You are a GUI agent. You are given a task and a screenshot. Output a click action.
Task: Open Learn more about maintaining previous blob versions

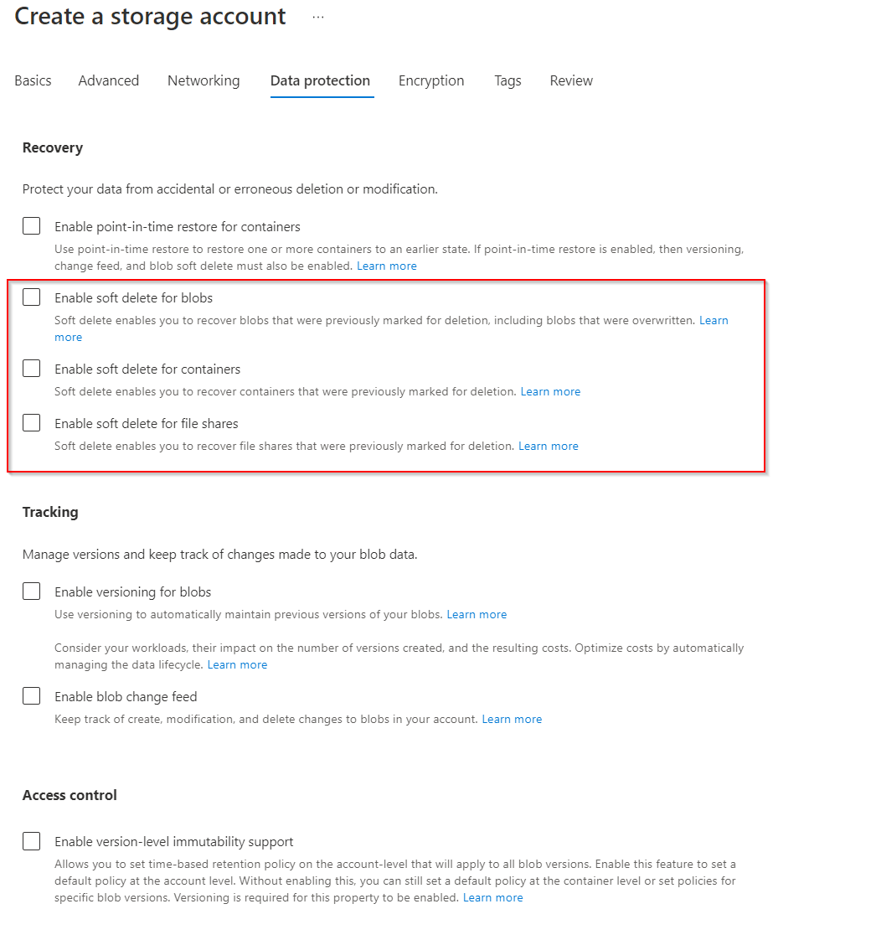pyautogui.click(x=477, y=614)
